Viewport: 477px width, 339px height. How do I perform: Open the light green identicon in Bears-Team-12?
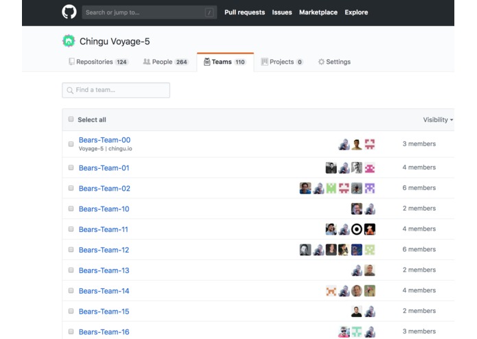370,250
